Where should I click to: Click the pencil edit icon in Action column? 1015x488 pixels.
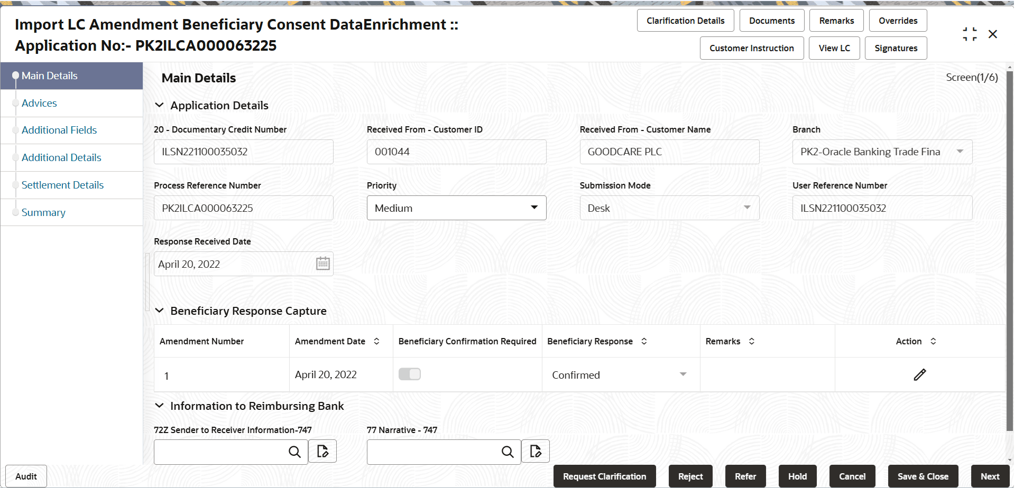(919, 375)
